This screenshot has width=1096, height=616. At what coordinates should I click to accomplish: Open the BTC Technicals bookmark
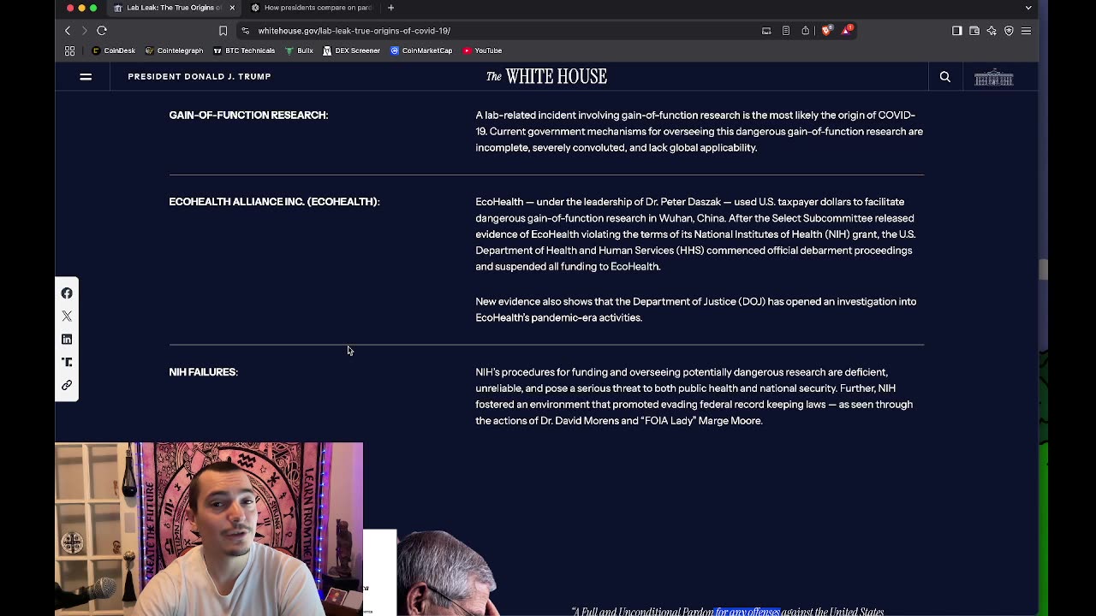tap(244, 50)
